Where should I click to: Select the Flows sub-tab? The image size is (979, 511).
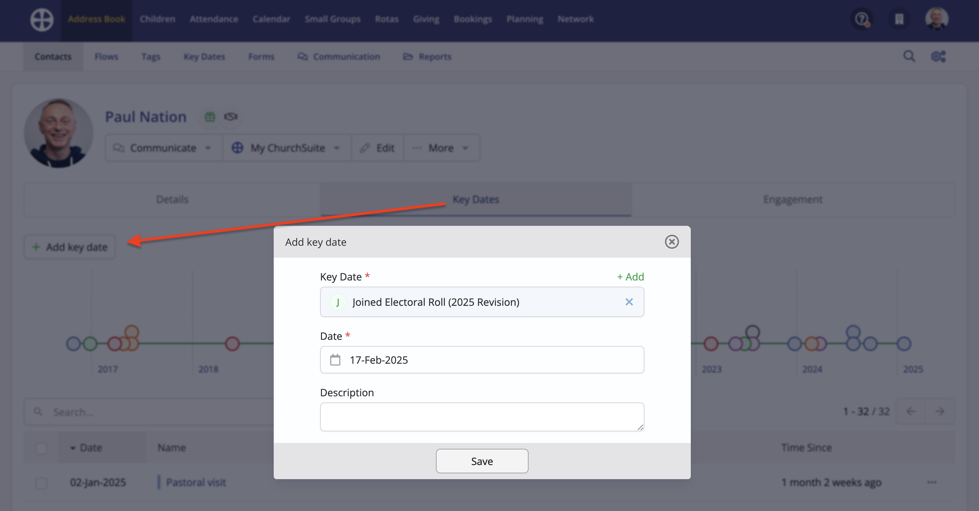(x=106, y=56)
